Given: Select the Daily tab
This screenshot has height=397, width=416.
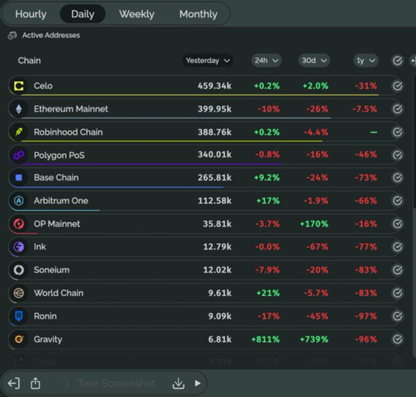Looking at the screenshot, I should pos(83,14).
